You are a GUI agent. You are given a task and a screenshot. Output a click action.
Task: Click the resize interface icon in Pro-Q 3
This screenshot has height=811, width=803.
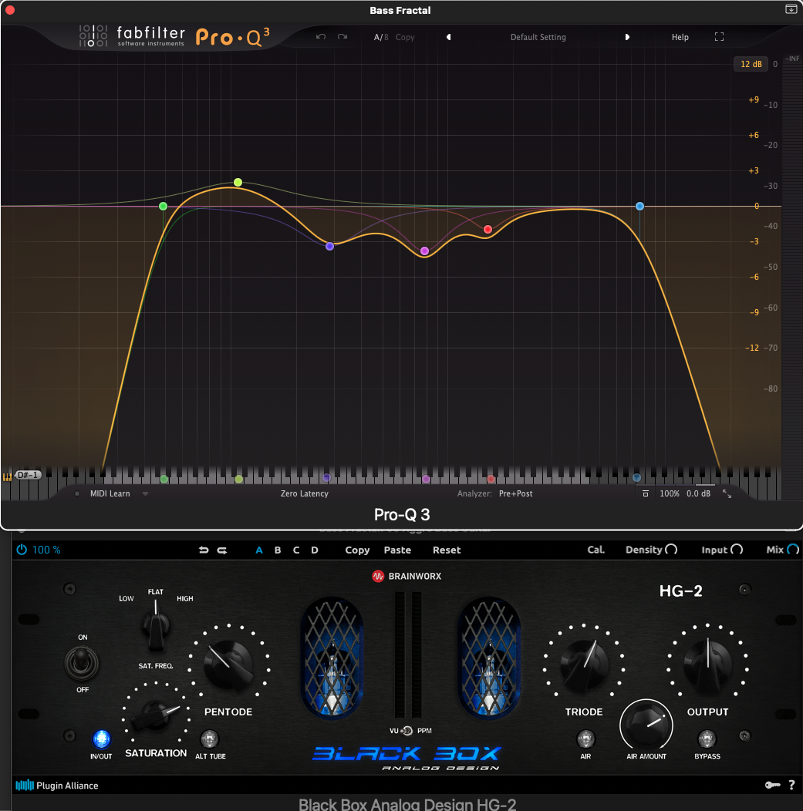click(x=727, y=493)
